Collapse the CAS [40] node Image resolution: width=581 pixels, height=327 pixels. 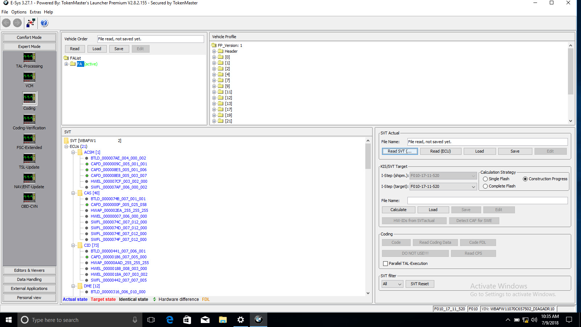tap(73, 193)
